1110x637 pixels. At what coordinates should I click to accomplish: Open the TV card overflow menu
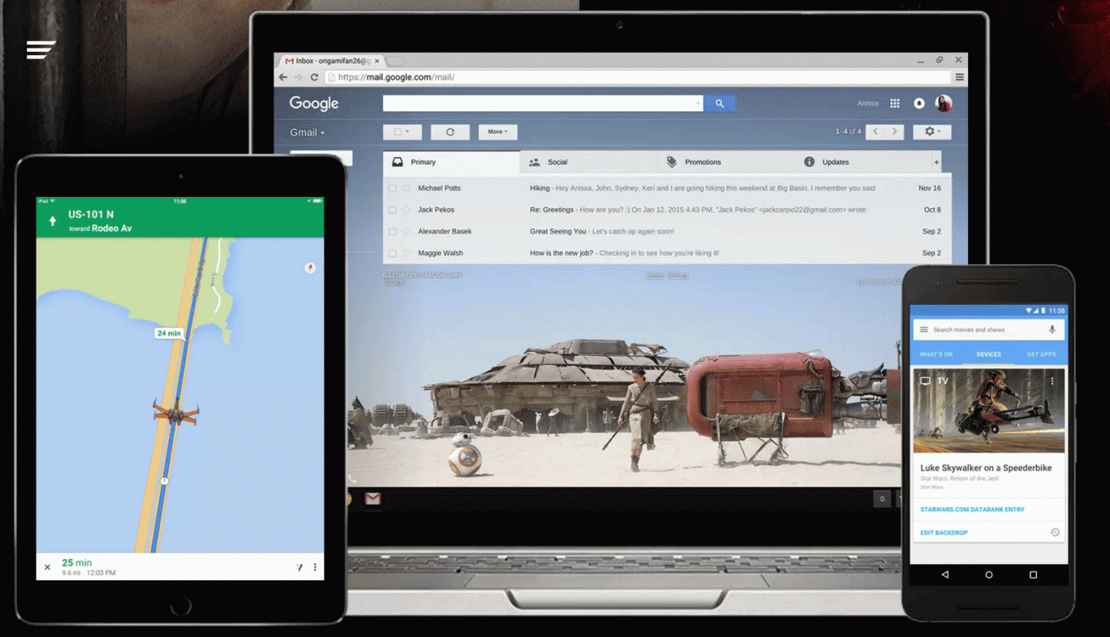pos(1052,381)
